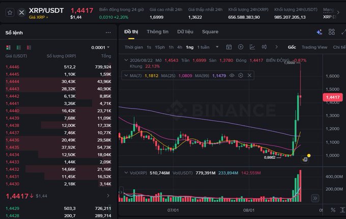This screenshot has height=219, width=346.
Task: Open the candlestick chart style icon
Action: click(x=264, y=47)
